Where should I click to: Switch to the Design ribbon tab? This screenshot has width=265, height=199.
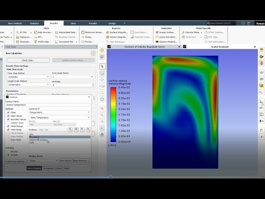tap(112, 23)
